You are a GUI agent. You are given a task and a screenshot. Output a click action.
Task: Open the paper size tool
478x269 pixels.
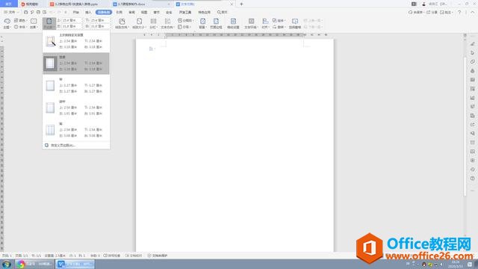click(x=140, y=23)
